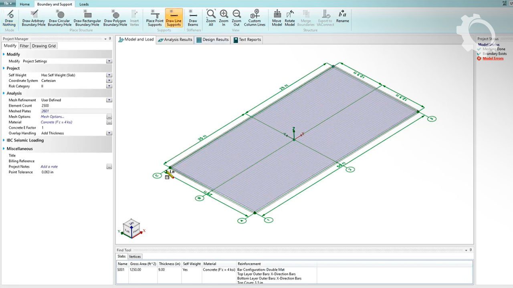Click the Draw Beams stiffener tool
The width and height of the screenshot is (513, 288).
tap(193, 18)
